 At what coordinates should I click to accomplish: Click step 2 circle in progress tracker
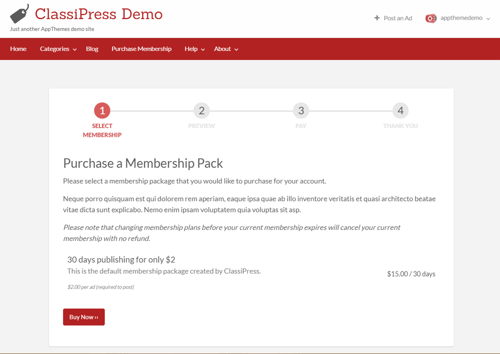pyautogui.click(x=201, y=110)
